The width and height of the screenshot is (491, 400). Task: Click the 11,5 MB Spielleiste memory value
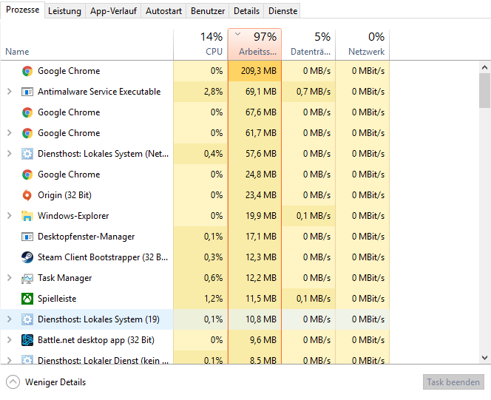(x=261, y=299)
